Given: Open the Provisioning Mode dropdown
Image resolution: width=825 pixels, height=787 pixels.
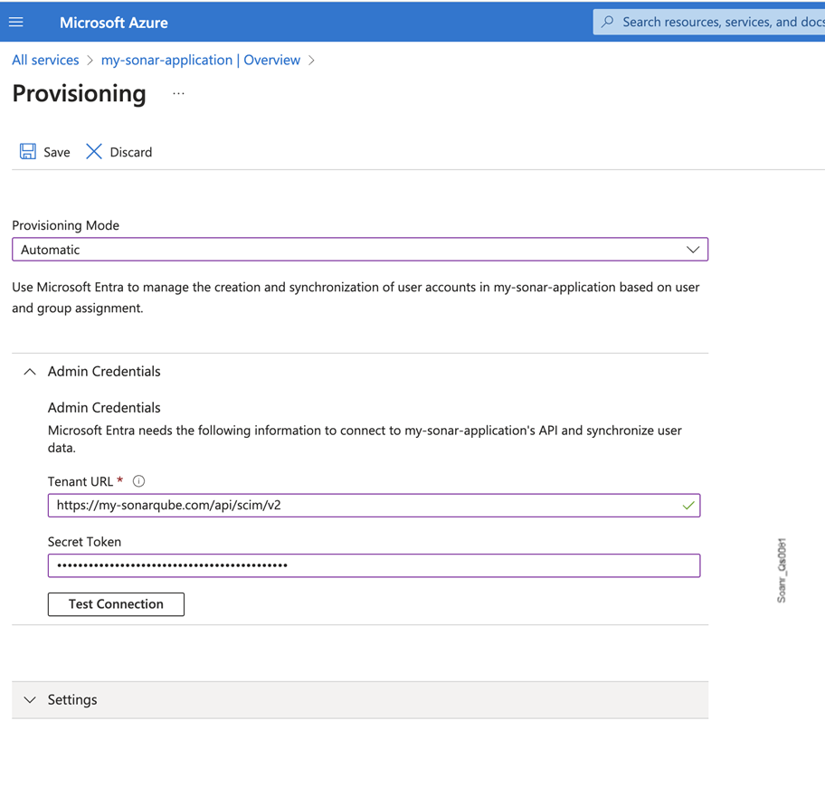Looking at the screenshot, I should point(693,249).
